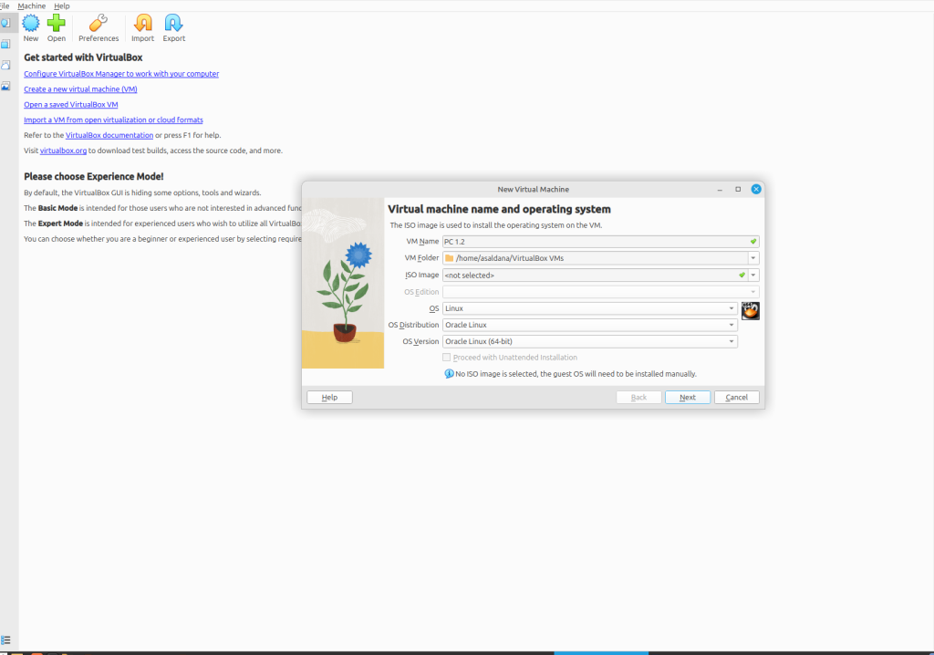Click the Cancel button in the dialog
The width and height of the screenshot is (934, 655).
coord(736,398)
